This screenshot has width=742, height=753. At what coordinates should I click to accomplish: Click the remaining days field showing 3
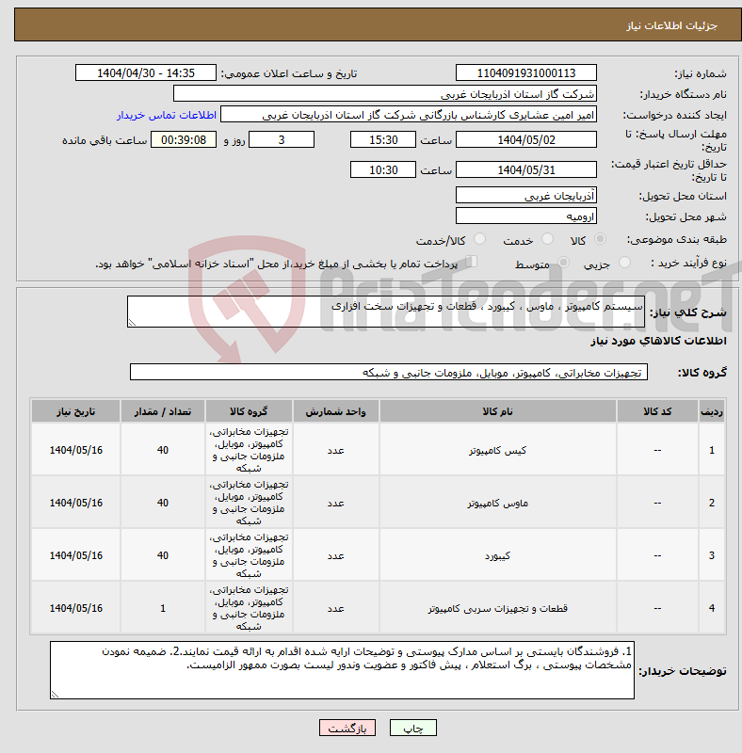click(282, 139)
